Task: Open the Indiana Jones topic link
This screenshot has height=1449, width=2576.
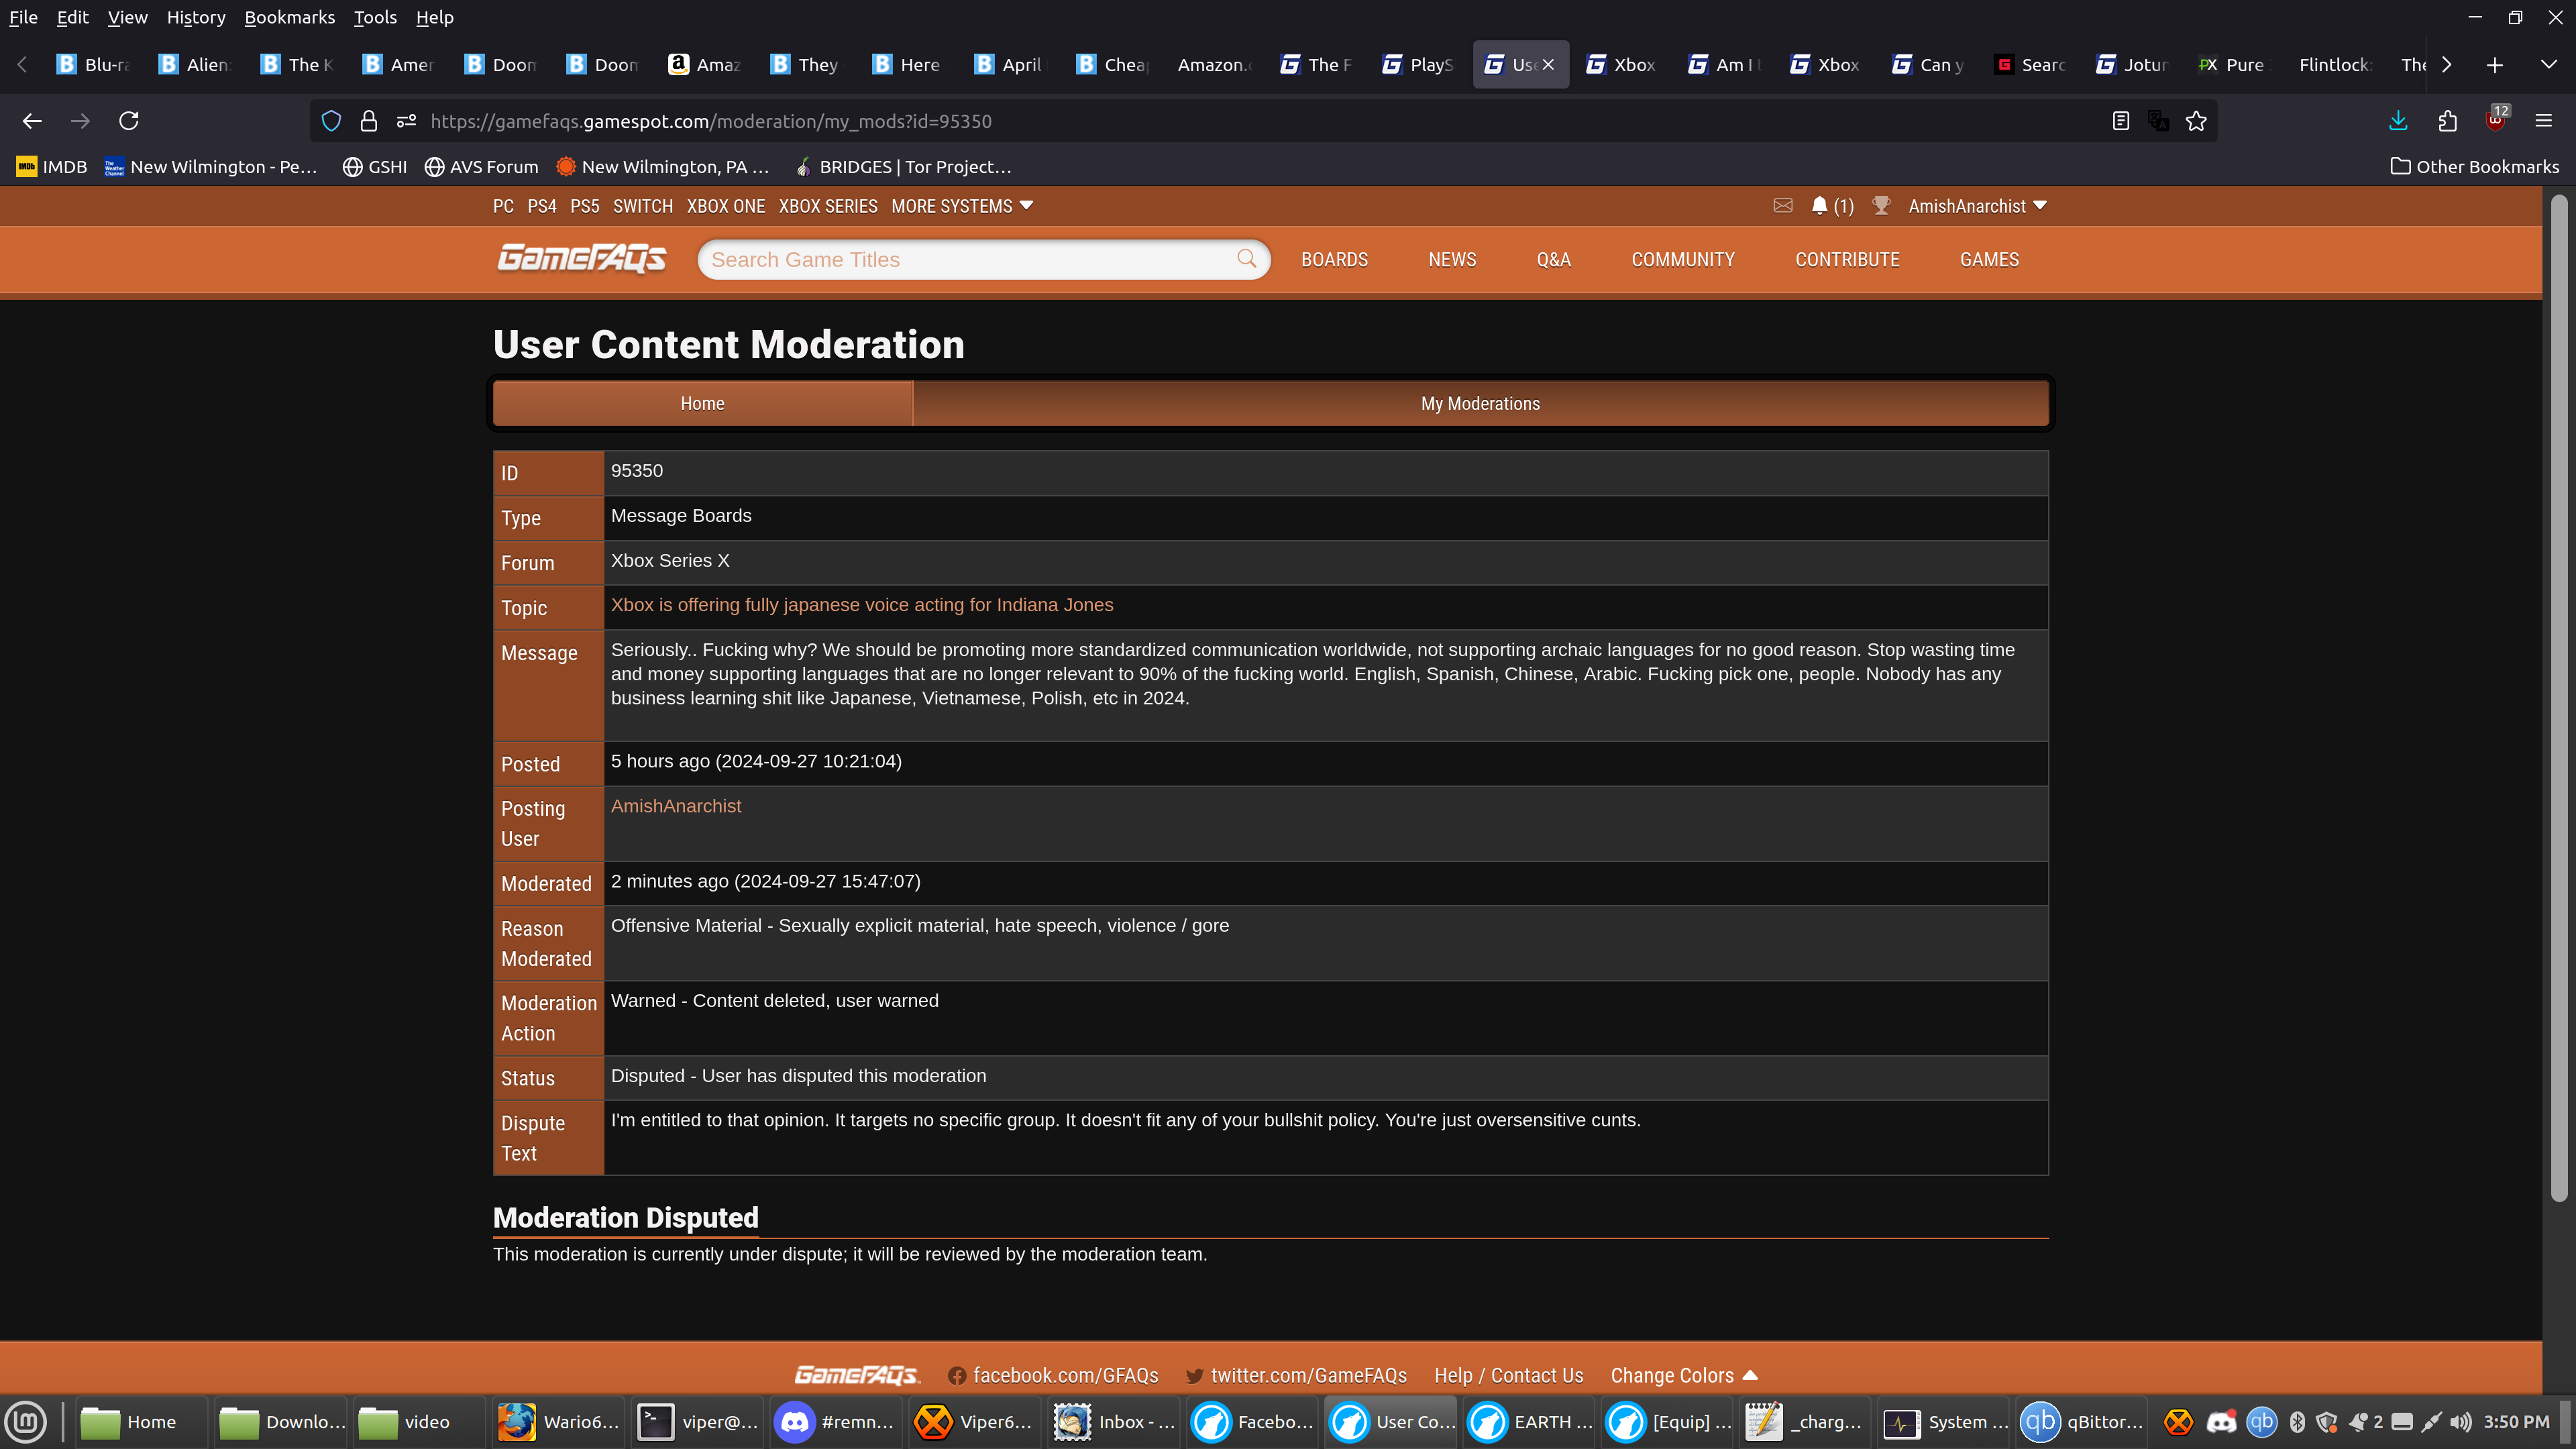Action: [x=861, y=605]
